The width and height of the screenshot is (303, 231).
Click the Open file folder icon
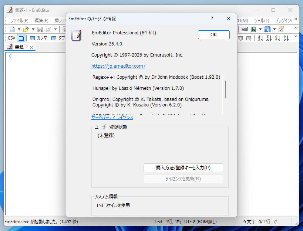26,29
